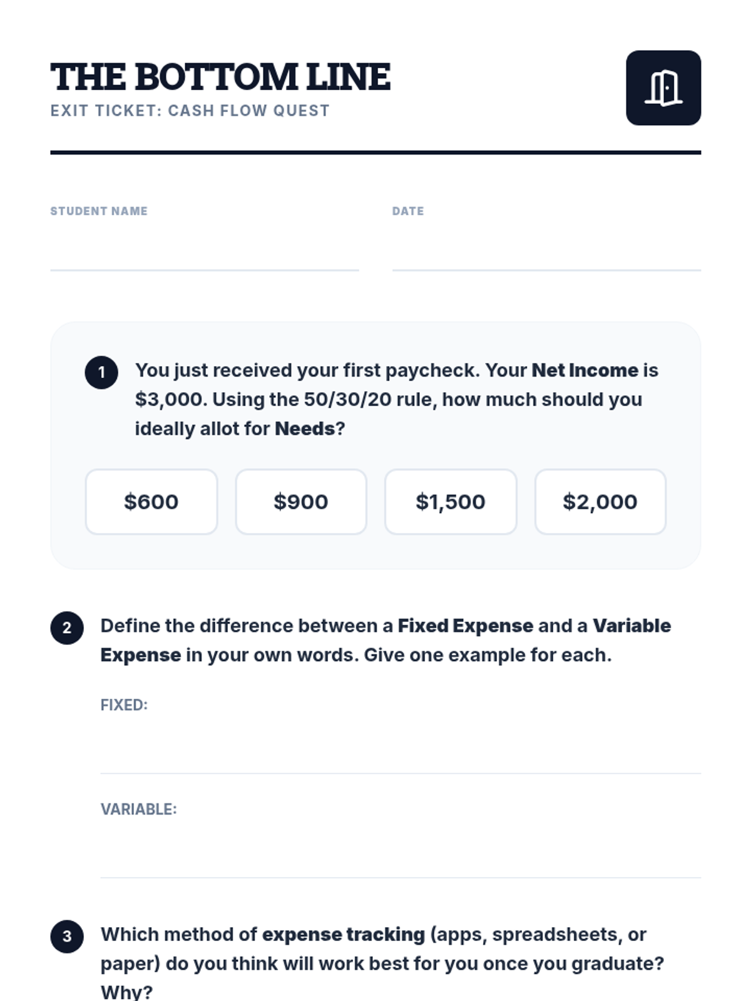The height and width of the screenshot is (1001, 751).
Task: Click the number 1 question badge
Action: tap(101, 373)
